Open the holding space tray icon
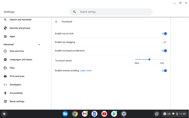This screenshot has height=118, width=189. [x=157, y=114]
